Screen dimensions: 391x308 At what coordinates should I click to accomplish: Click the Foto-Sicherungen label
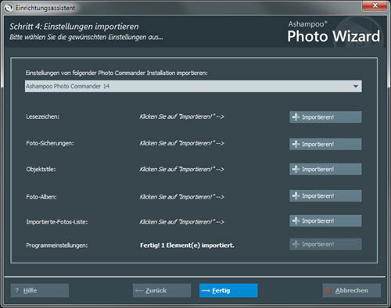coord(50,143)
